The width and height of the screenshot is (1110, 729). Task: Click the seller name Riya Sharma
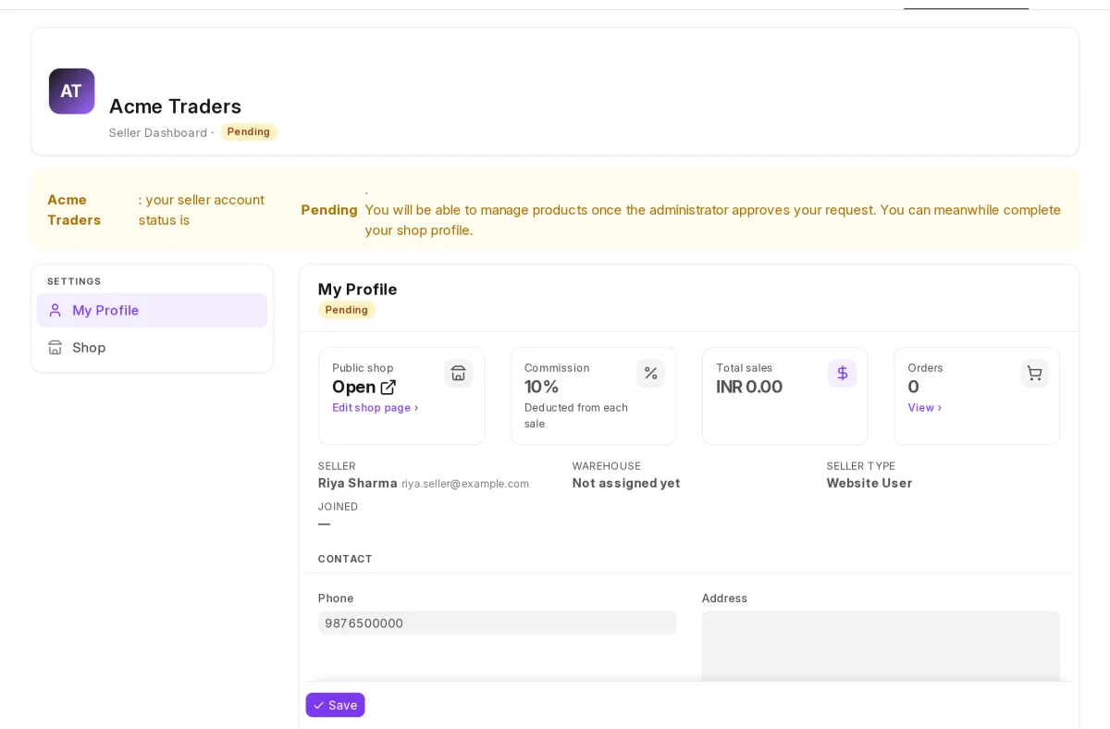(358, 483)
